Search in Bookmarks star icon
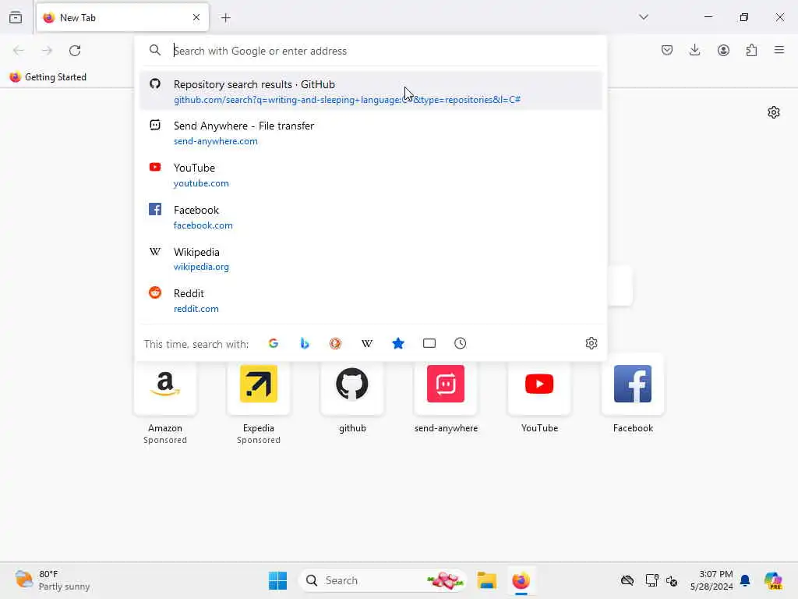Screen dimensions: 798x599 [398, 343]
